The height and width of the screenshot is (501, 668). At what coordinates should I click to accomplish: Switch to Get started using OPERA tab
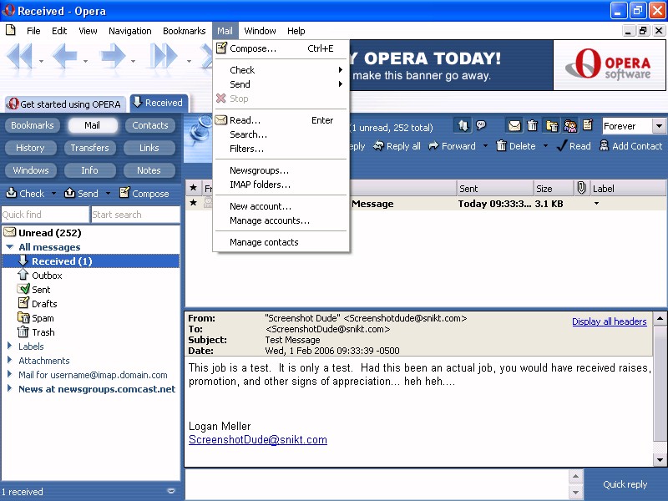pyautogui.click(x=65, y=104)
